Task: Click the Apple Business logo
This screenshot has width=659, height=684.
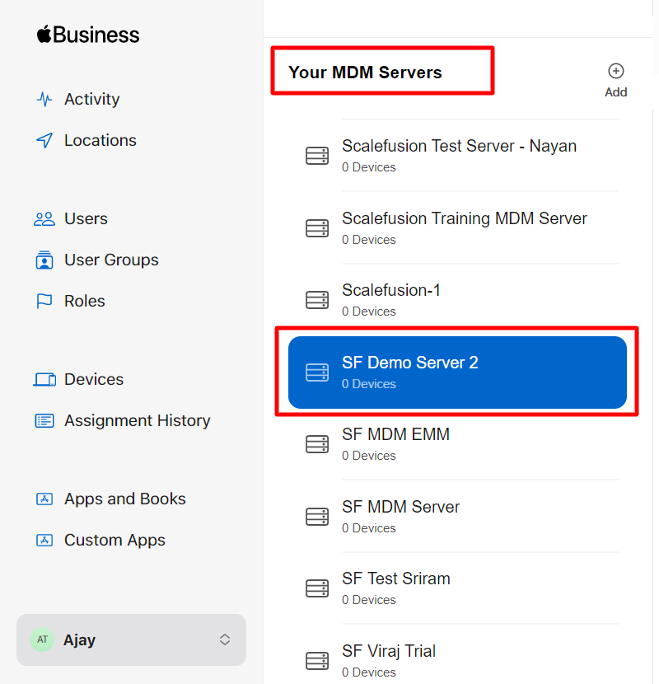Action: pos(88,35)
